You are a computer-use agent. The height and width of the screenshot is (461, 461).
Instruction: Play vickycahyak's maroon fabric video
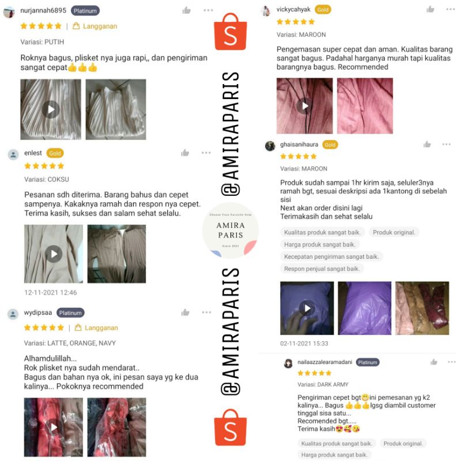click(305, 105)
